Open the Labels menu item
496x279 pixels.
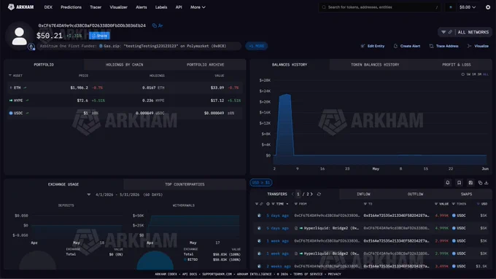coord(161,7)
